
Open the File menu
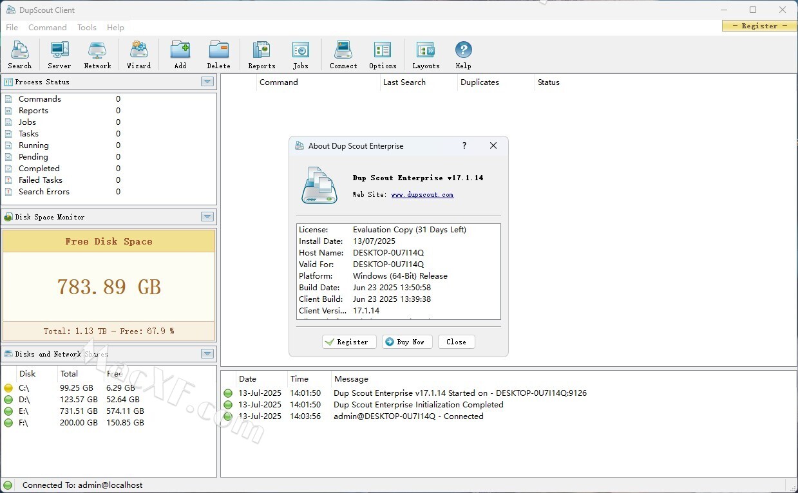click(12, 28)
